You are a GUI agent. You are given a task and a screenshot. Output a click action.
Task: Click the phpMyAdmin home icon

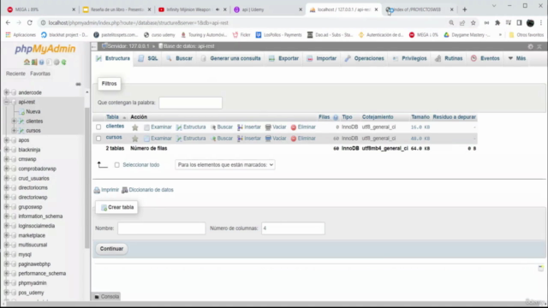(x=27, y=62)
